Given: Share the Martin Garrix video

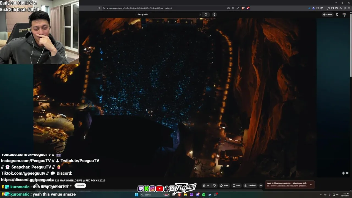Looking at the screenshot, I should 224,185.
